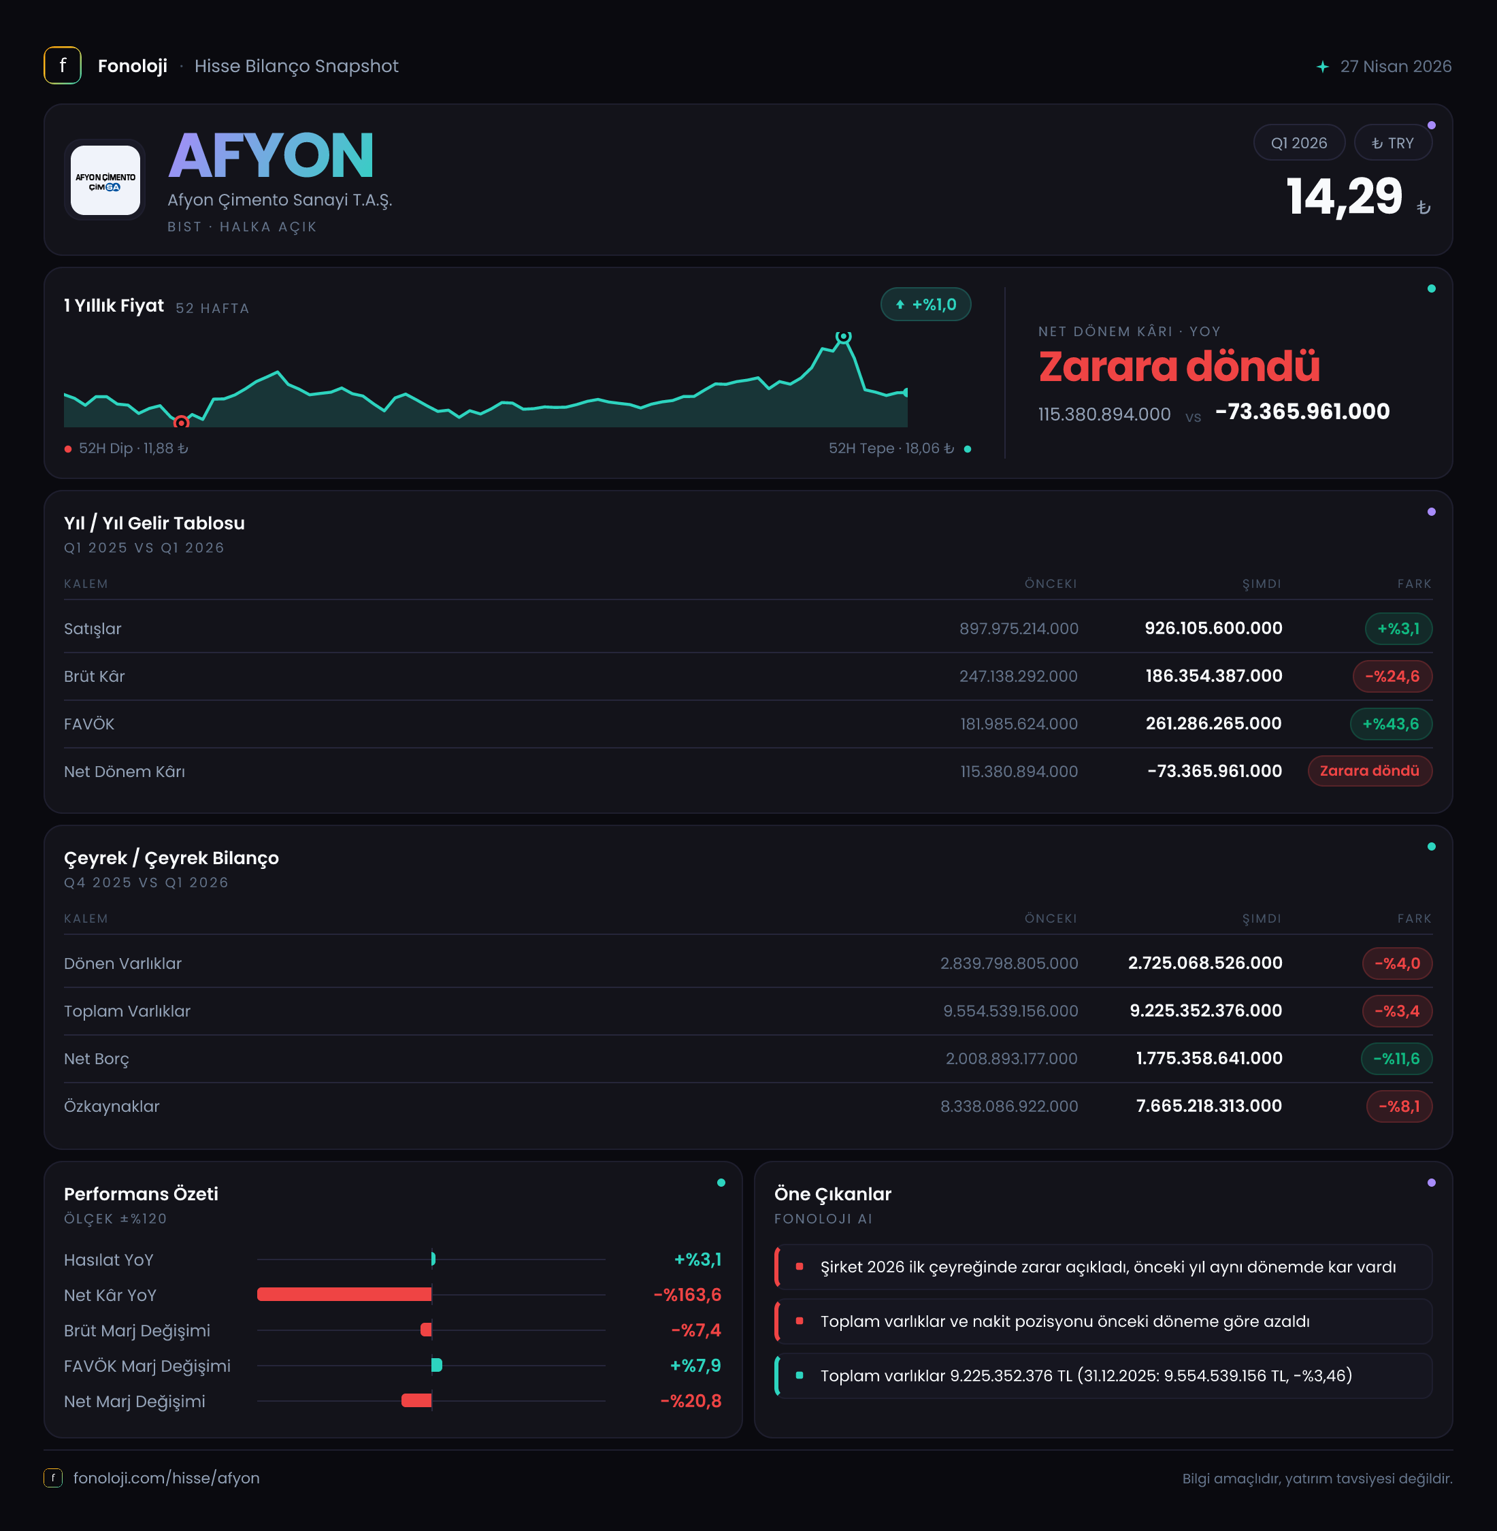This screenshot has height=1531, width=1497.
Task: Click the sparkle icon beside 27 Nisan 2026
Action: [1322, 67]
